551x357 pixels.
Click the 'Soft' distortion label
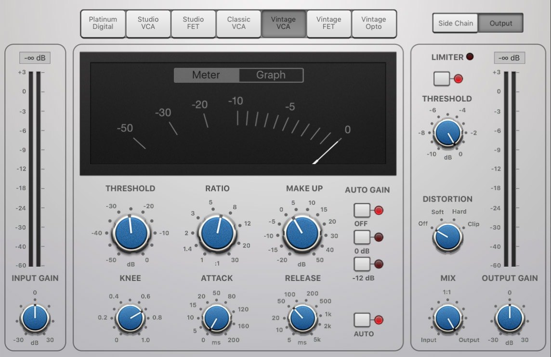pyautogui.click(x=437, y=212)
